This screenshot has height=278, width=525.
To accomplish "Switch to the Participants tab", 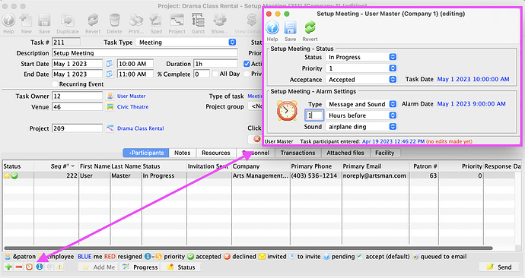I will (146, 153).
